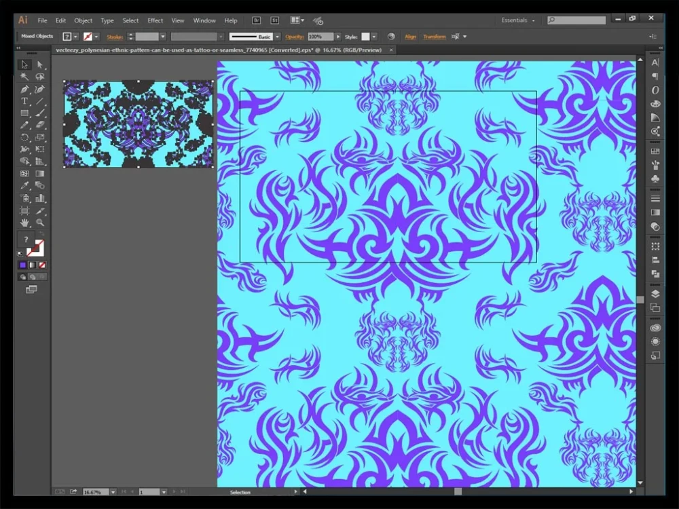Screen dimensions: 679x509
Task: Open Adobe Stock with St button
Action: [x=274, y=20]
